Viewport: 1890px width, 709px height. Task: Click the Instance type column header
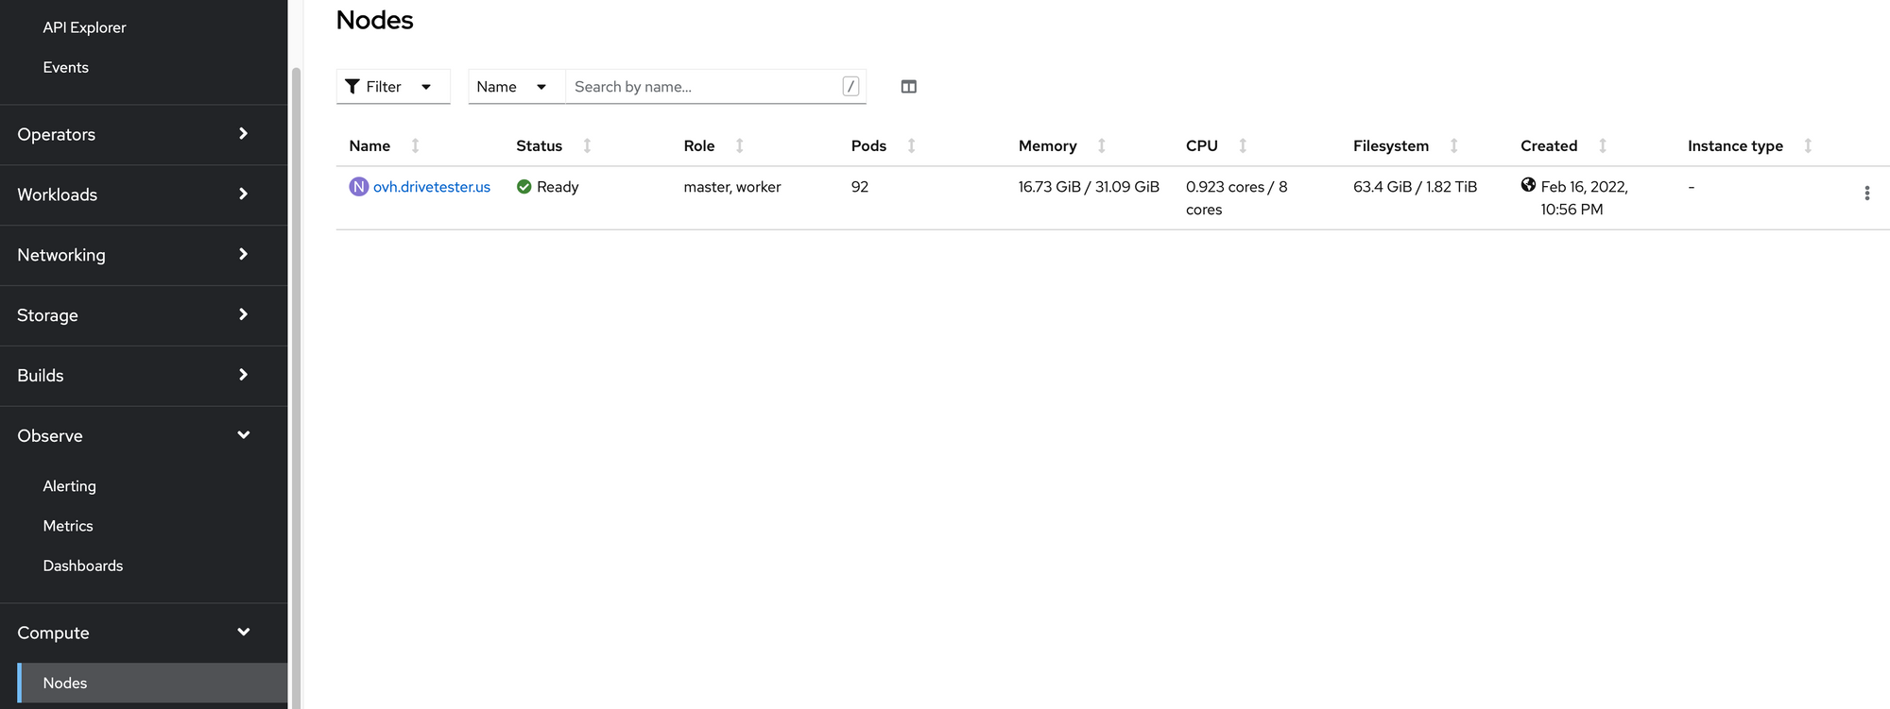point(1735,145)
